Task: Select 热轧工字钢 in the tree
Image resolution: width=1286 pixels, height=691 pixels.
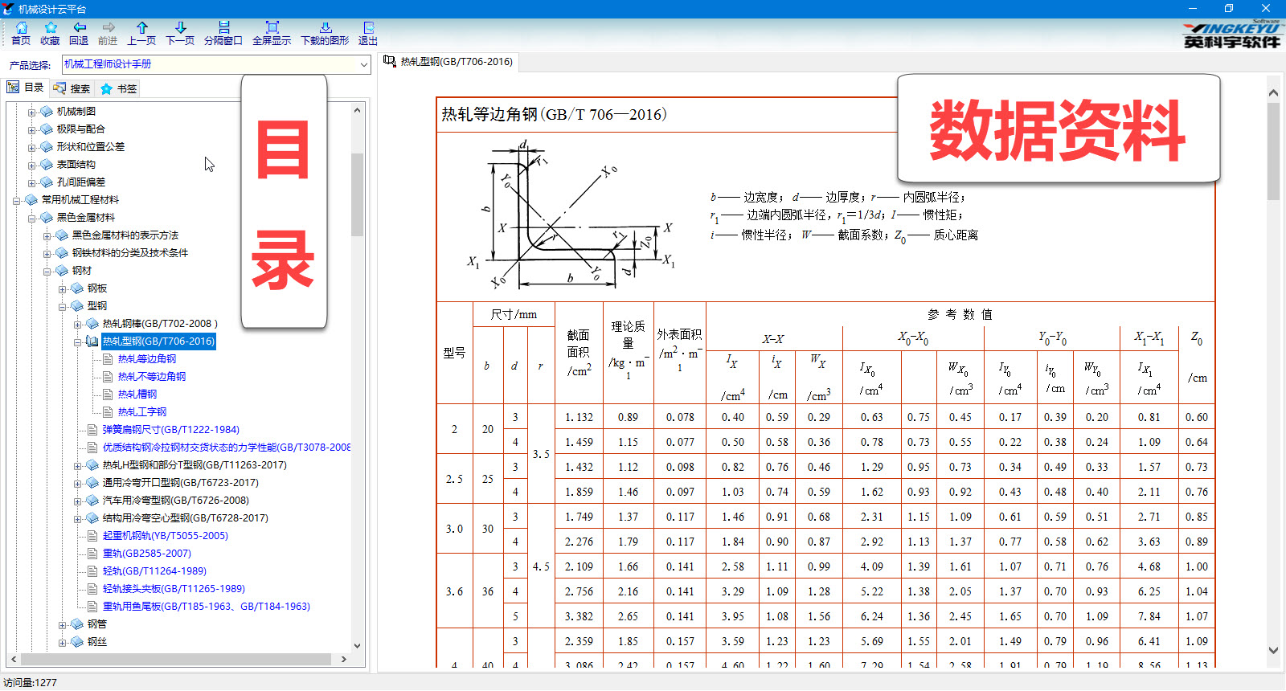Action: pyautogui.click(x=142, y=412)
